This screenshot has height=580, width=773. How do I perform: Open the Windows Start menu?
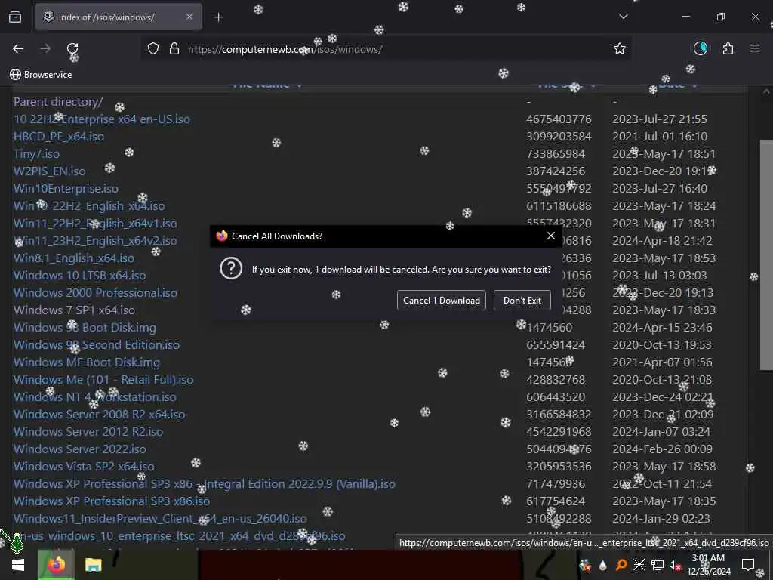point(18,565)
